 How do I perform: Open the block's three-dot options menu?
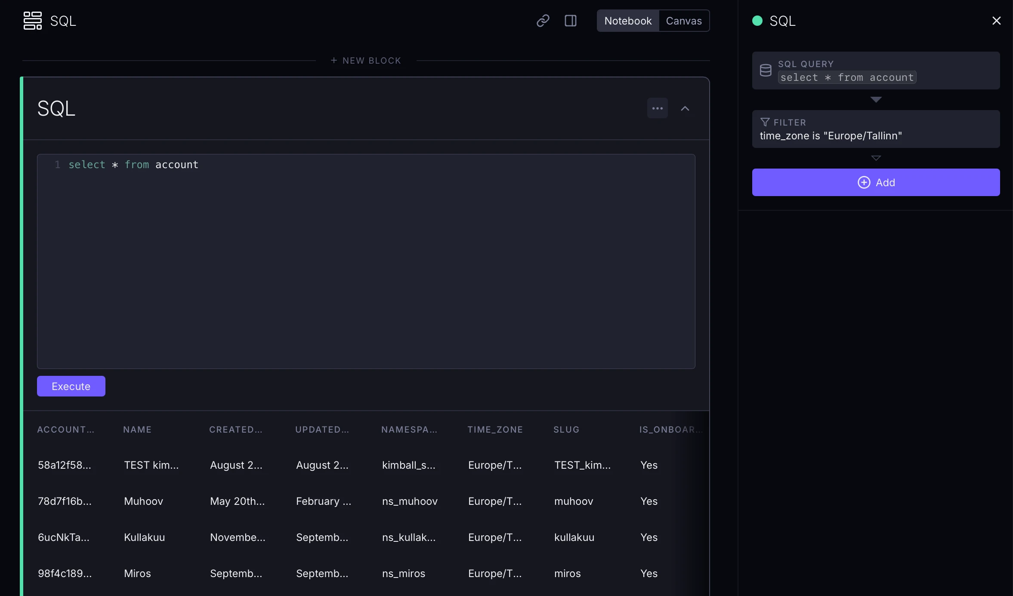657,108
